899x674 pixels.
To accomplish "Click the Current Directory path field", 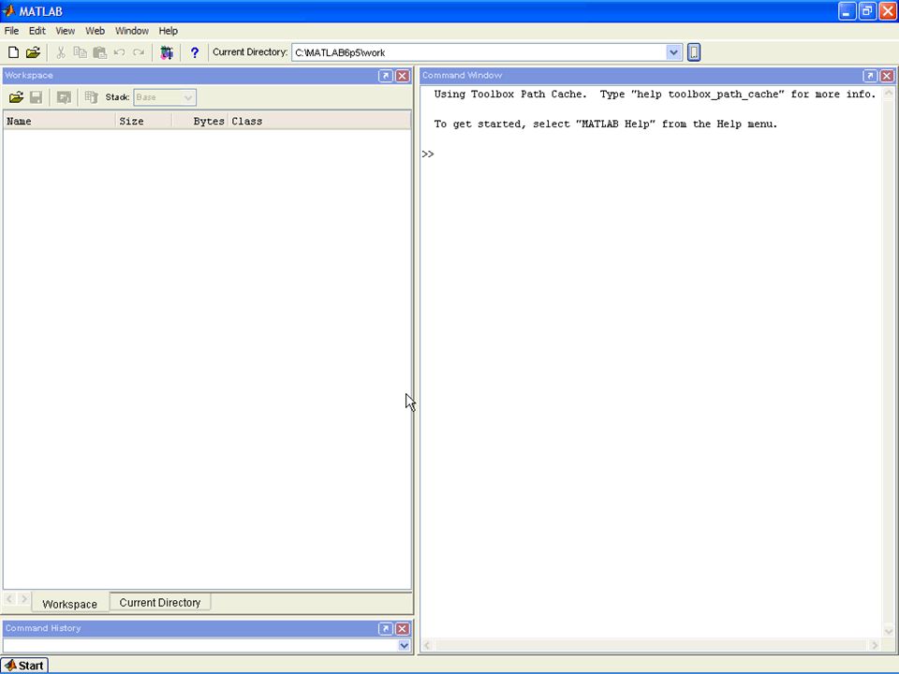I will coord(479,52).
